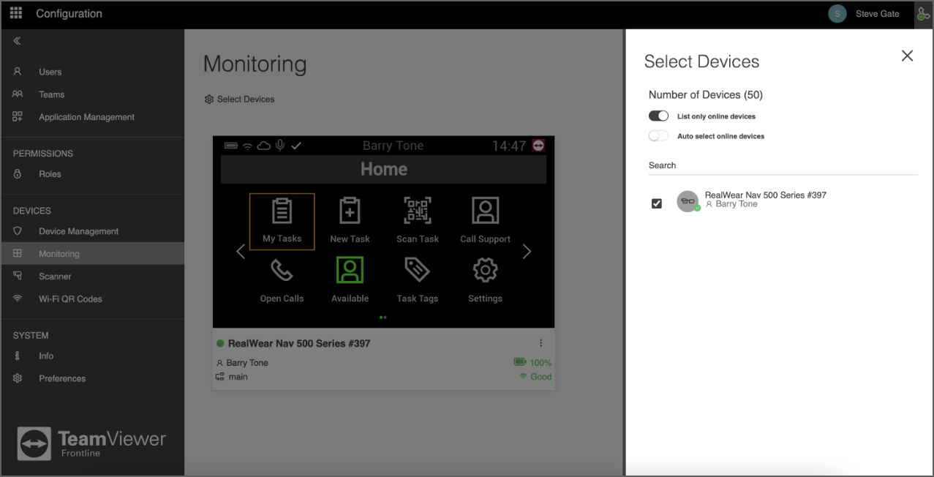
Task: Click the RealWear device glasses avatar
Action: tap(688, 201)
